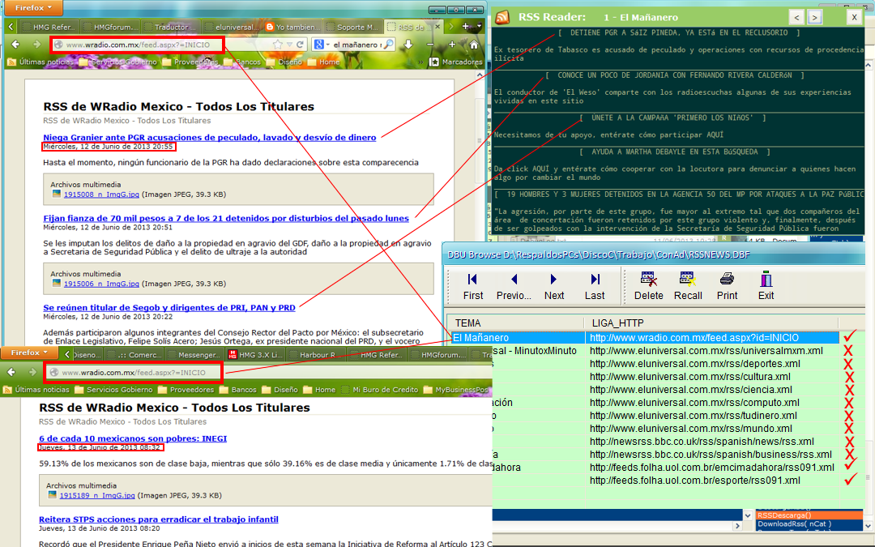The width and height of the screenshot is (875, 547).
Task: Close the 'RSS de' tab in top Firefox
Action: point(437,26)
